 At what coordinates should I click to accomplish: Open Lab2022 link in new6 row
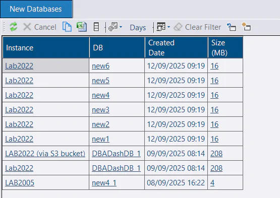click(x=19, y=66)
